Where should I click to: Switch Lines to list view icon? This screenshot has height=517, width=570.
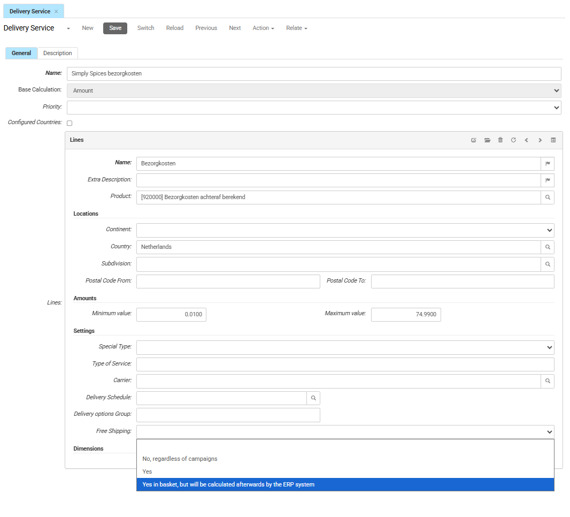(553, 140)
